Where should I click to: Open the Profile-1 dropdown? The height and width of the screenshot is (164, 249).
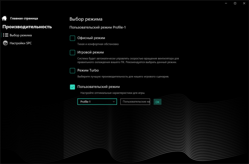[97, 102]
